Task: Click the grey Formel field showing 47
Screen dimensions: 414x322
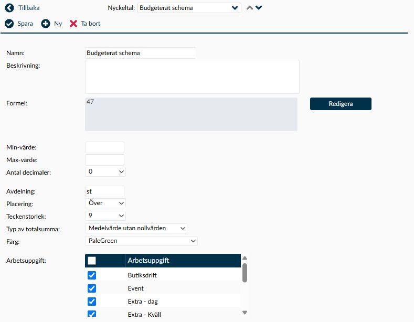Action: (191, 114)
